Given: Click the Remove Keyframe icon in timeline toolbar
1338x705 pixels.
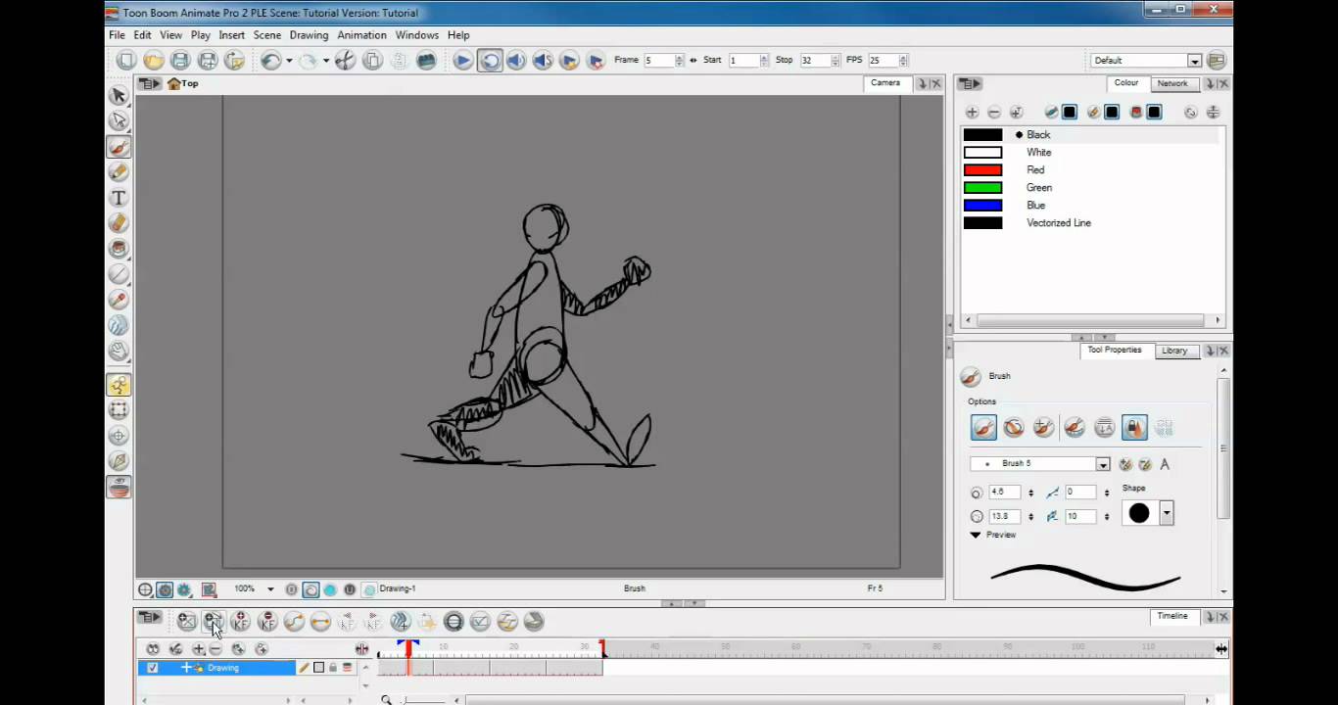Looking at the screenshot, I should pyautogui.click(x=267, y=622).
